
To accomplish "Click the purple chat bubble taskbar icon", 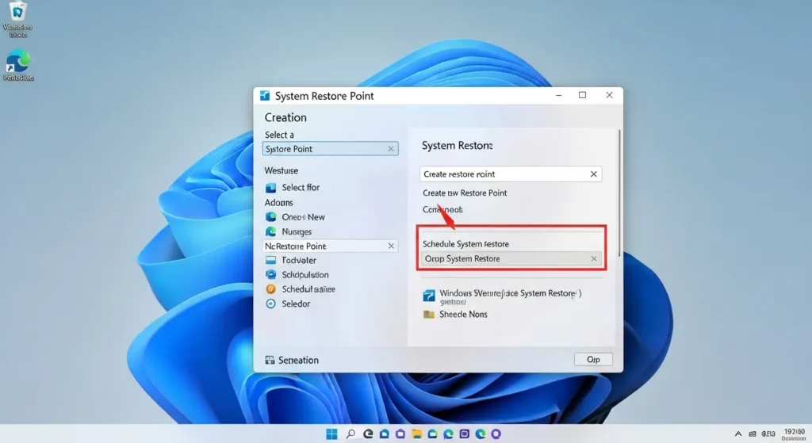I will coord(496,433).
